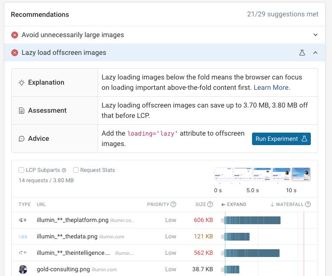This screenshot has width=332, height=276.
Task: Collapse the Lazy load offscreen images section
Action: point(316,53)
